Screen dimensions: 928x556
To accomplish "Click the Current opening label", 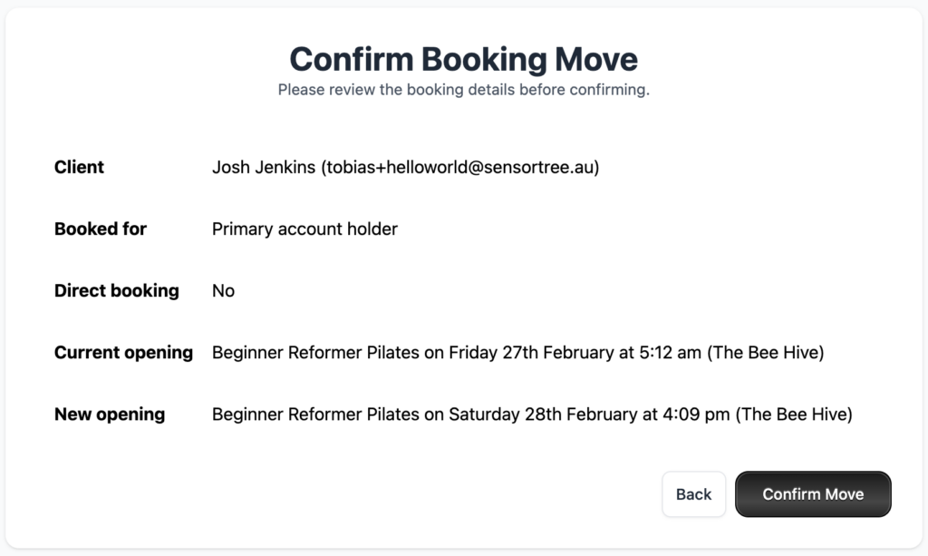I will (123, 352).
